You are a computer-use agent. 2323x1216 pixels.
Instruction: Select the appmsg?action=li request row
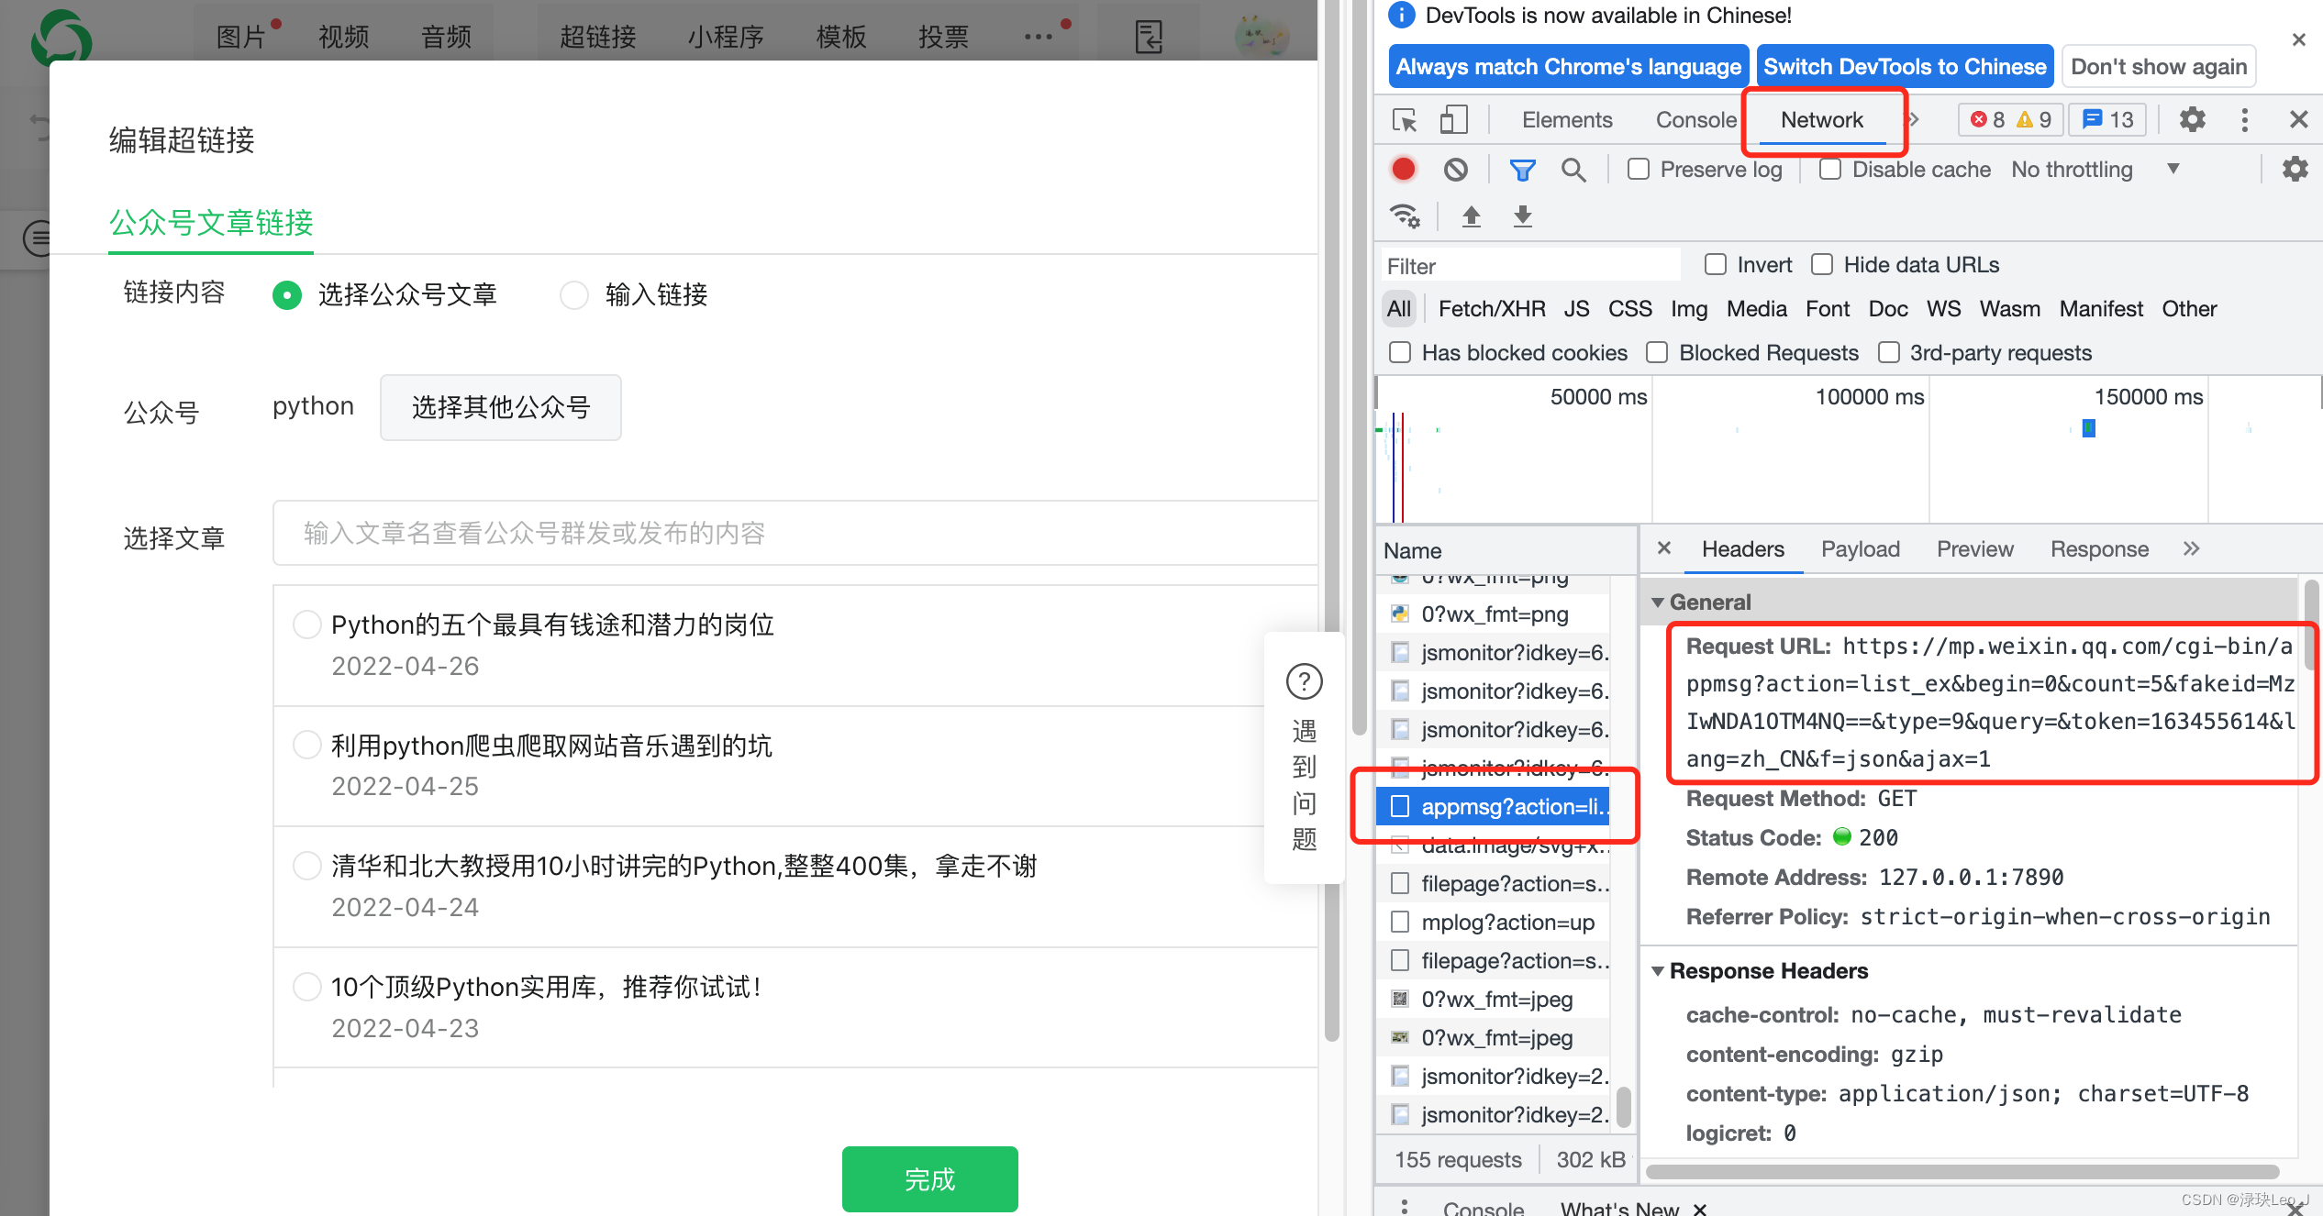click(1493, 807)
